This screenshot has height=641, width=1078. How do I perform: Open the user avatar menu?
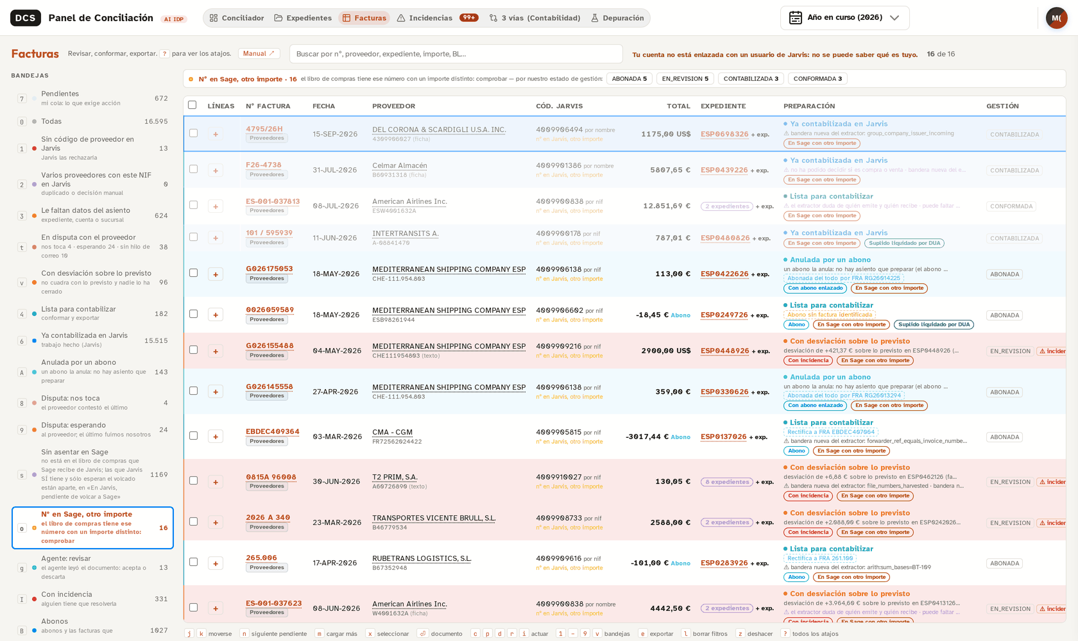[x=1056, y=18]
